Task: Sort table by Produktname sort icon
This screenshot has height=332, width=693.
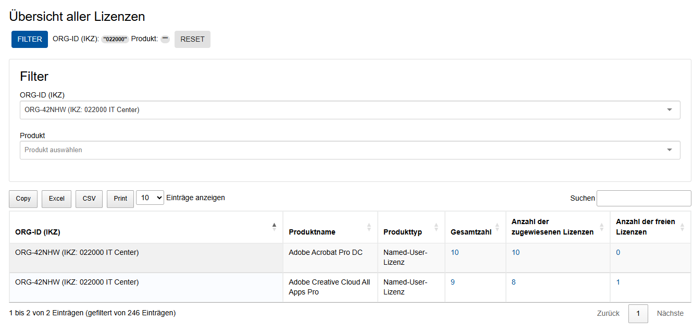Action: coord(369,227)
